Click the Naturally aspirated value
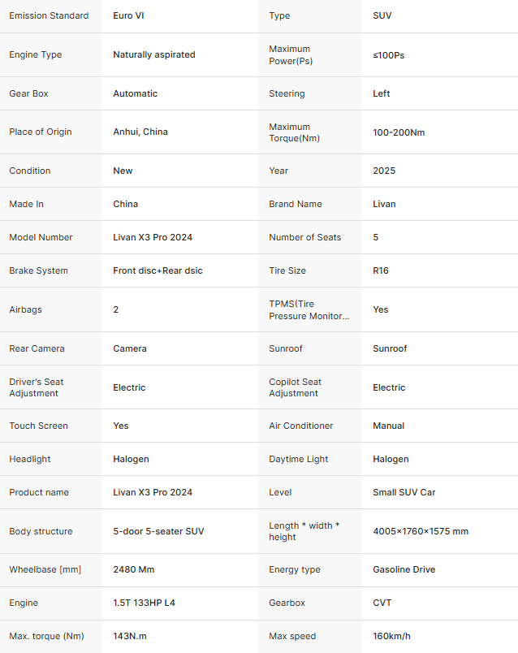The image size is (518, 653). 154,54
